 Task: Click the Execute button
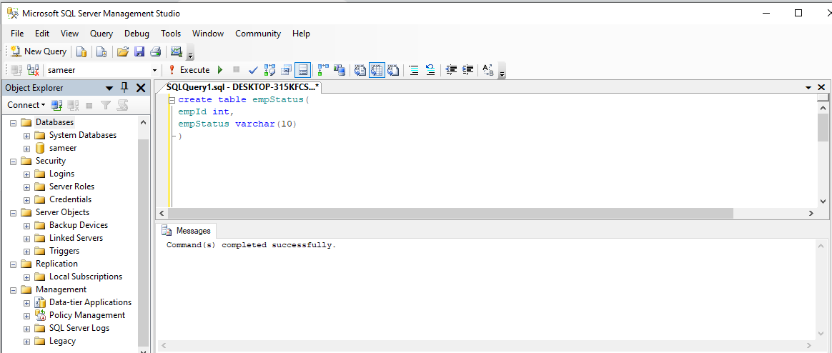pyautogui.click(x=189, y=69)
